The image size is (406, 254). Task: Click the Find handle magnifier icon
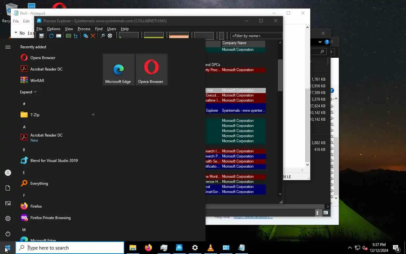point(103,36)
